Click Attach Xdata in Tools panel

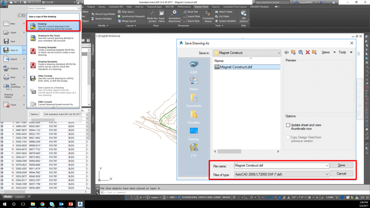(224, 12)
